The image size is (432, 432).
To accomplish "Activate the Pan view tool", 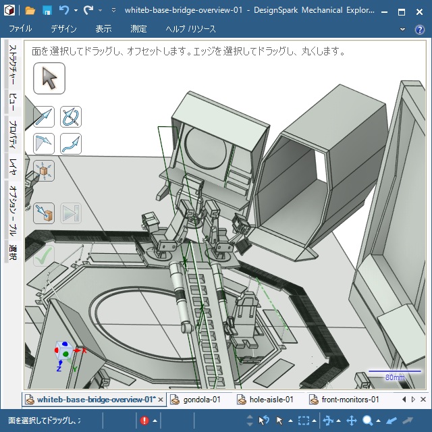I will (352, 421).
